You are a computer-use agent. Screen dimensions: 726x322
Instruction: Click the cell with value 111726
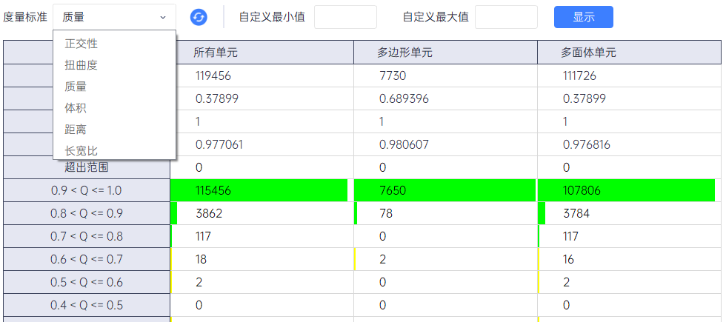[x=630, y=76]
